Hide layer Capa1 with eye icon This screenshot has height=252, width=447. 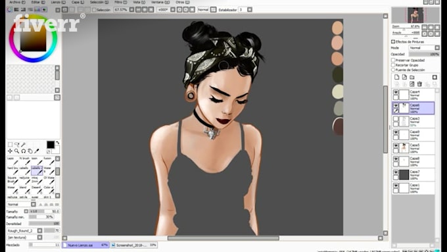[x=396, y=186]
